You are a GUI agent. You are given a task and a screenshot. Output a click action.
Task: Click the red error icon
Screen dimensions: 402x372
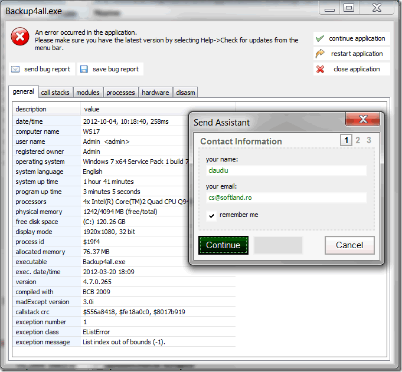pos(20,37)
